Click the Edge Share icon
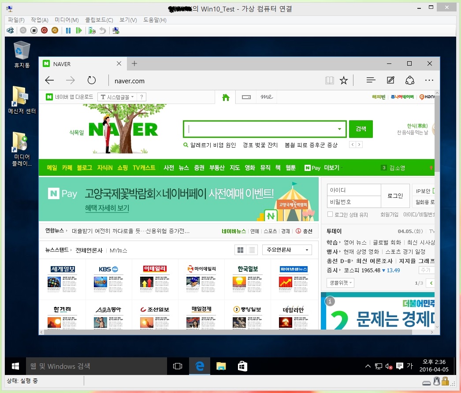 410,80
